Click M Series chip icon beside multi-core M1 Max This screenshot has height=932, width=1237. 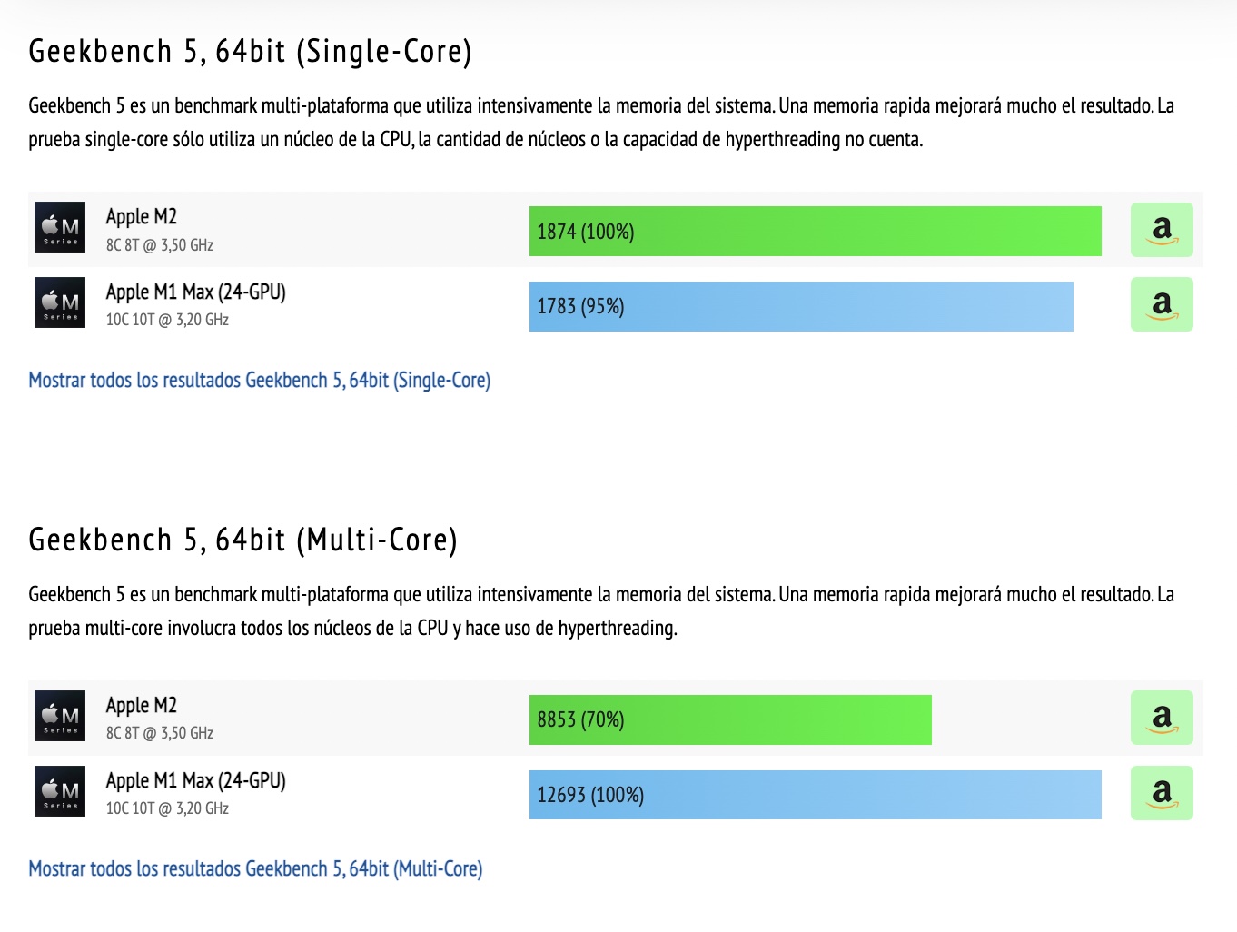click(60, 791)
